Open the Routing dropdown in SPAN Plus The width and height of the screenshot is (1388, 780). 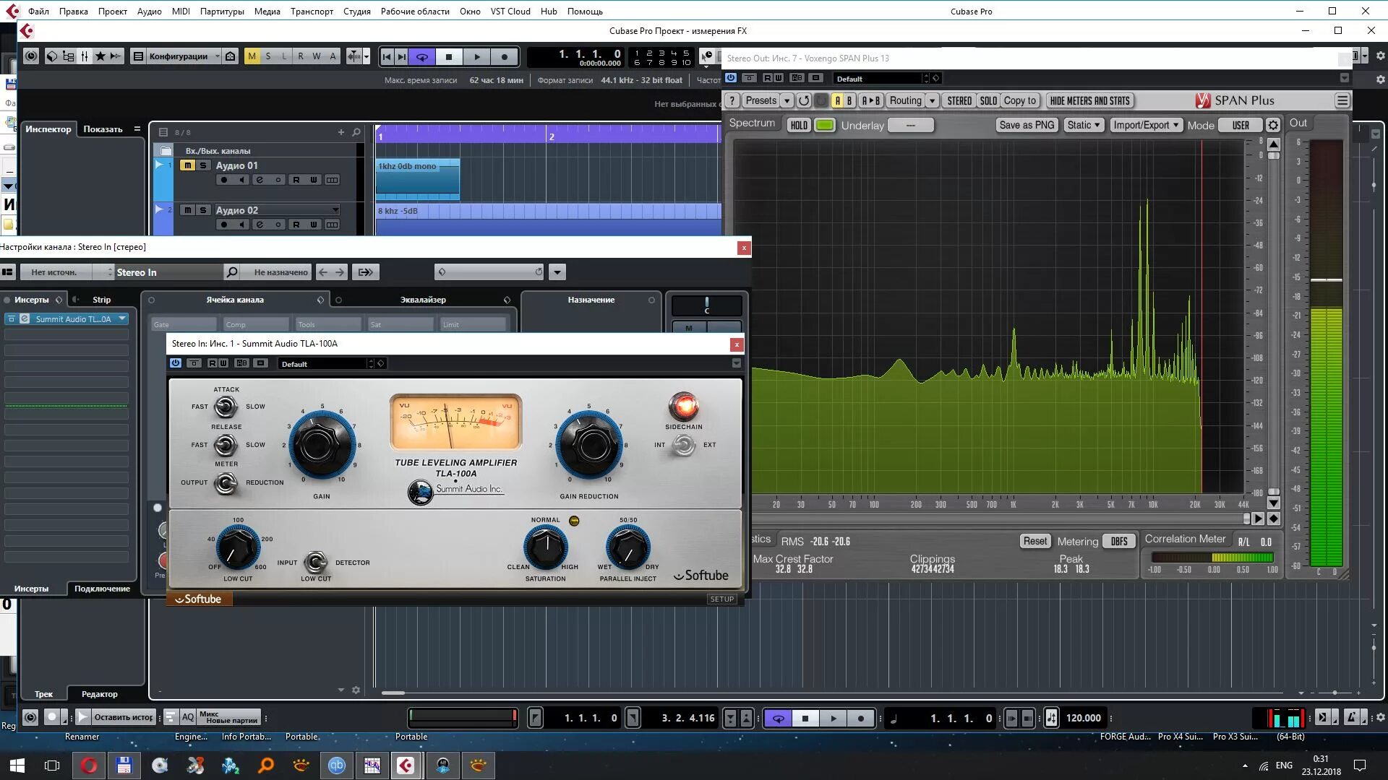click(x=912, y=100)
